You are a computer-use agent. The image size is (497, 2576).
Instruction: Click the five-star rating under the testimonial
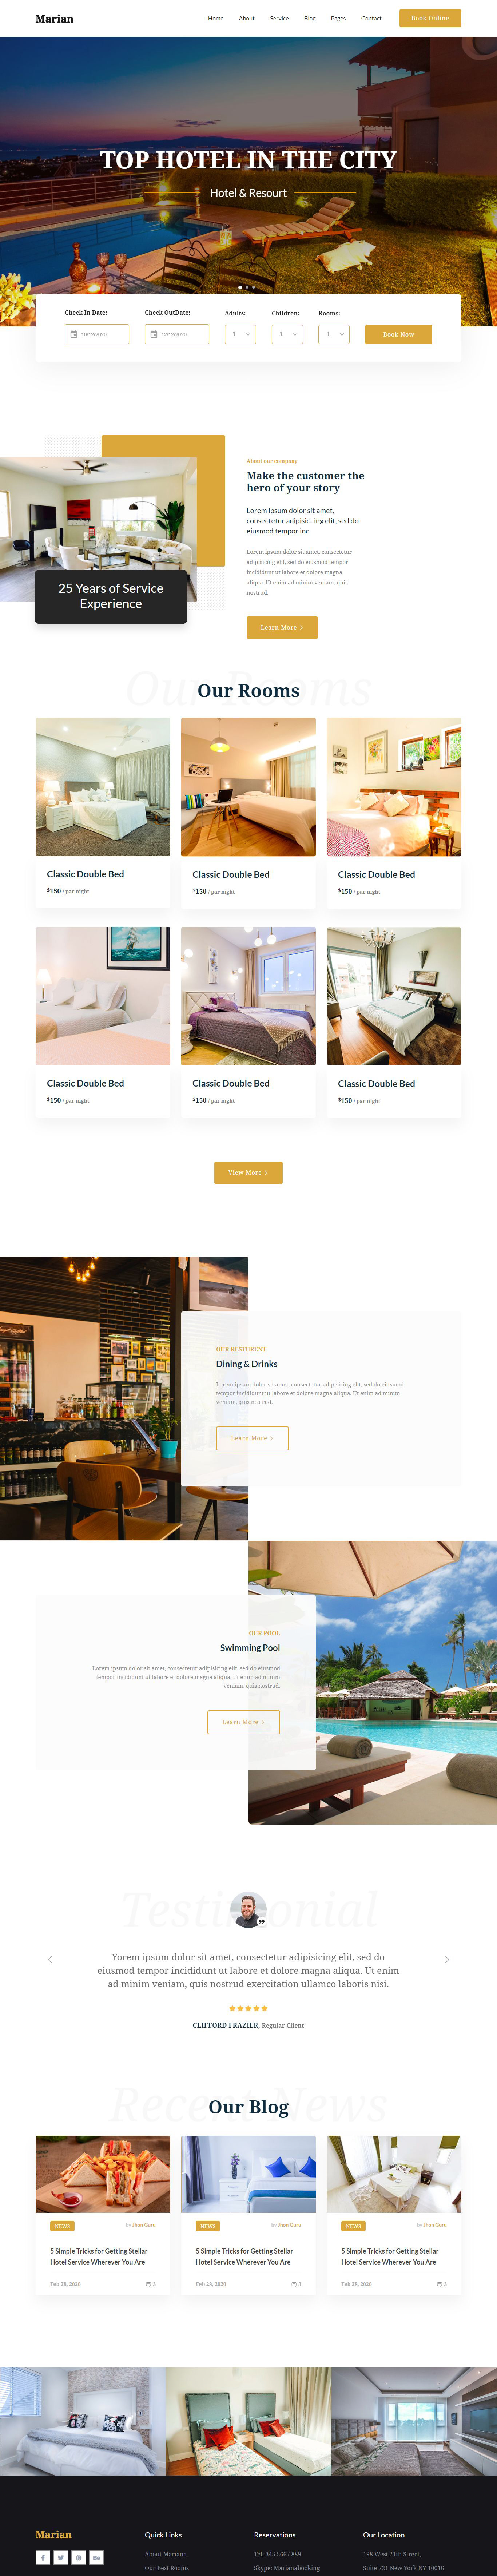[248, 2008]
